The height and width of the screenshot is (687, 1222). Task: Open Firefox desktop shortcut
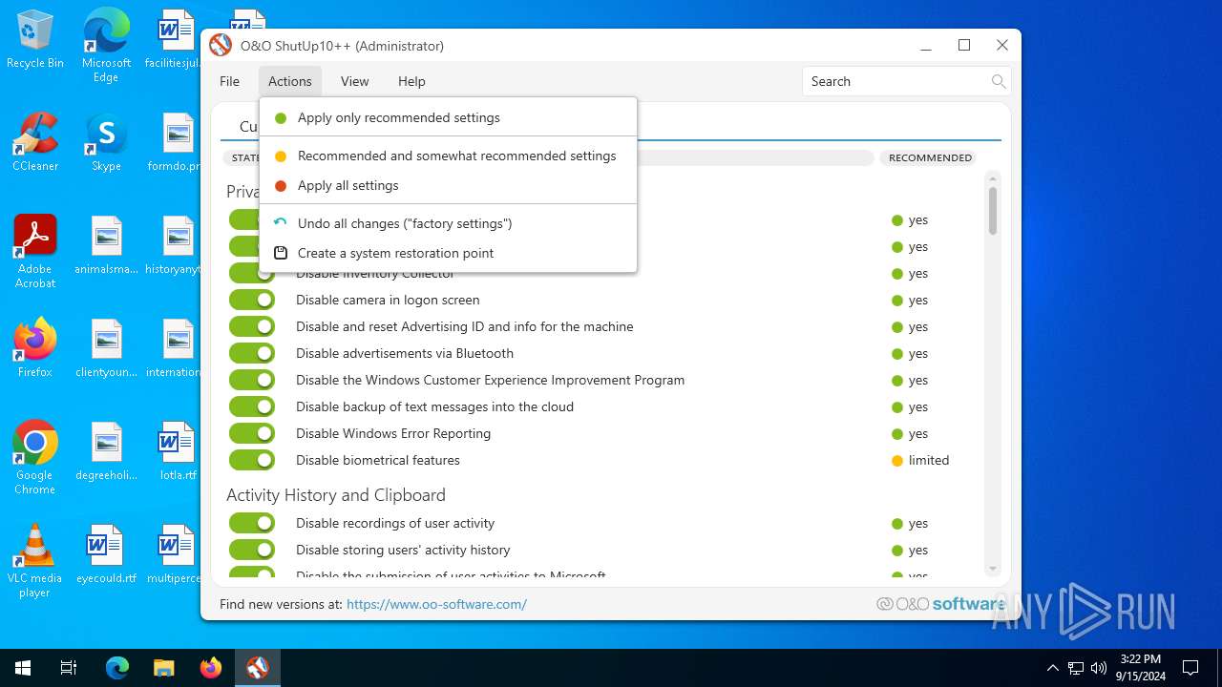[x=35, y=349]
